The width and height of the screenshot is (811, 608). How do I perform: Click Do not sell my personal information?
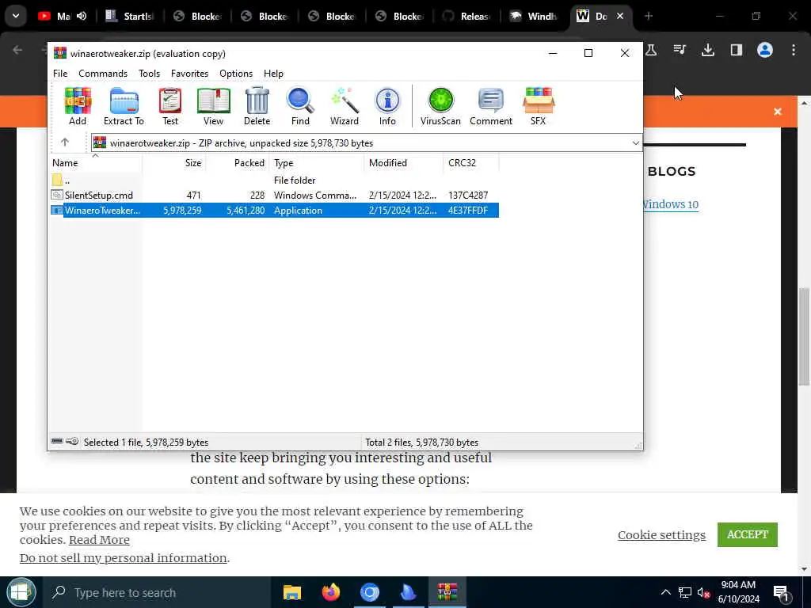[x=123, y=558]
